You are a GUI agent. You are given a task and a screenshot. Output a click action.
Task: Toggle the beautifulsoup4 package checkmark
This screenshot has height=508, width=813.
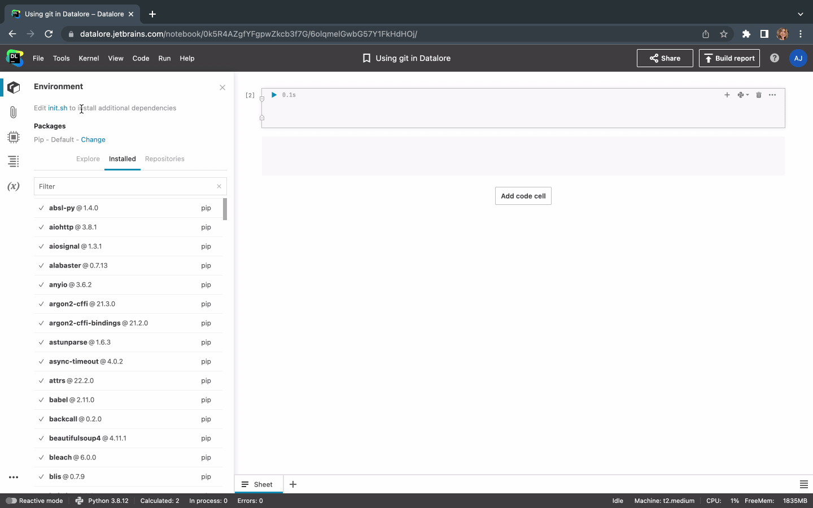41,439
